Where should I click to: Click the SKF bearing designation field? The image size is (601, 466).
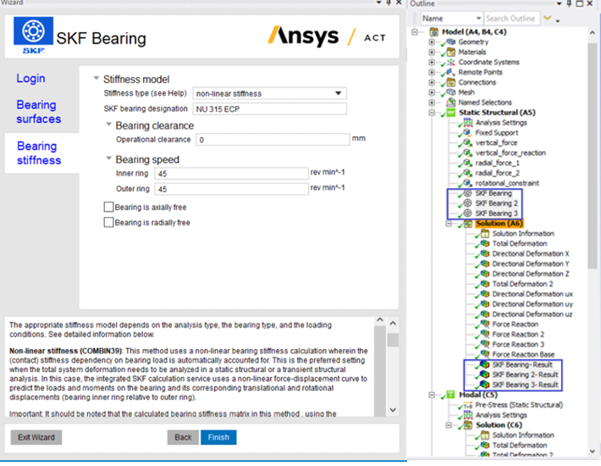269,109
